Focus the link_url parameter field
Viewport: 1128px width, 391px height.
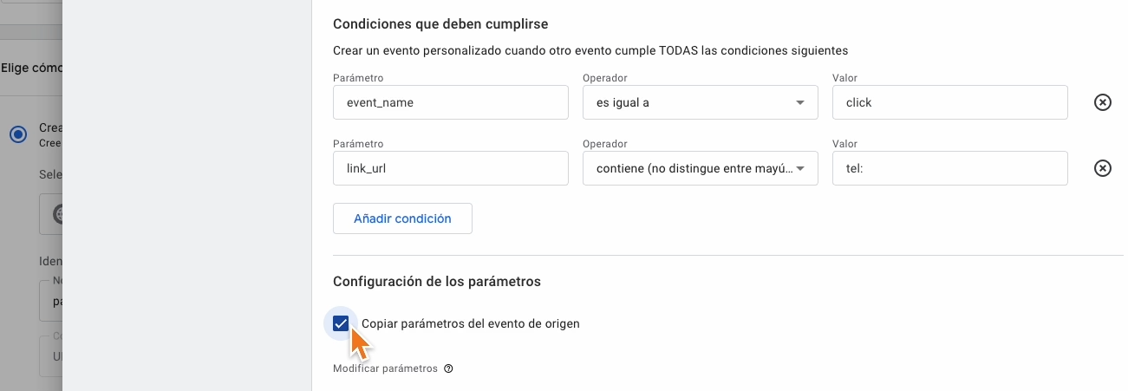pos(451,168)
